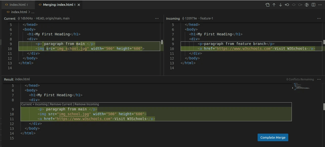This screenshot has width=325, height=147.
Task: Open the Current pane ellipsis menu
Action: tap(157, 18)
